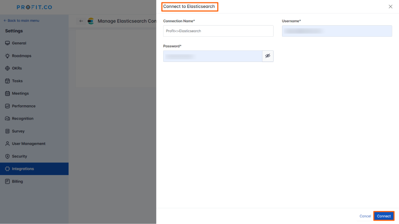Viewport: 399px width, 224px height.
Task: Click the Billing document icon
Action: coord(7,181)
